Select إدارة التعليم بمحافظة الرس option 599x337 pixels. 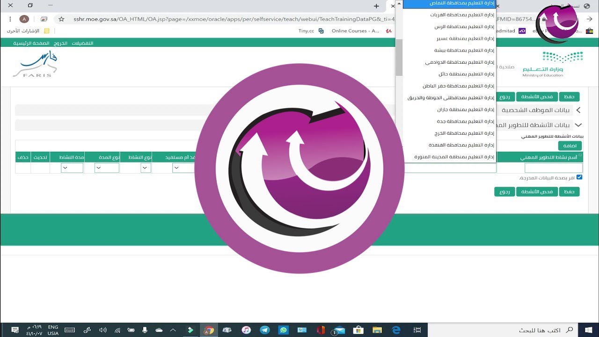[x=449, y=27]
